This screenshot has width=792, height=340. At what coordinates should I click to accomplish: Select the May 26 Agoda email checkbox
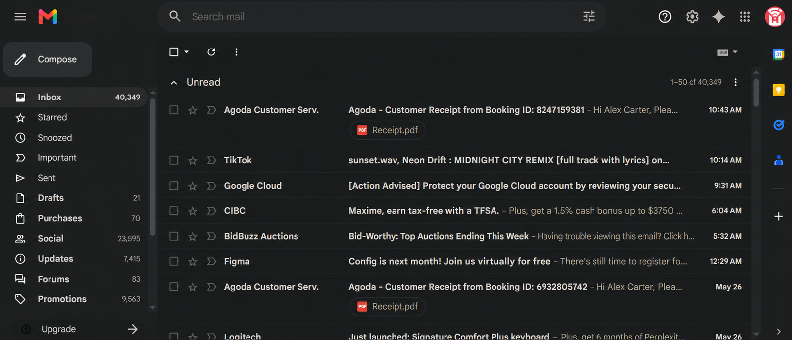click(x=174, y=287)
